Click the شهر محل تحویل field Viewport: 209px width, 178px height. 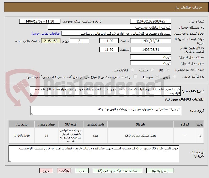[x=151, y=63]
